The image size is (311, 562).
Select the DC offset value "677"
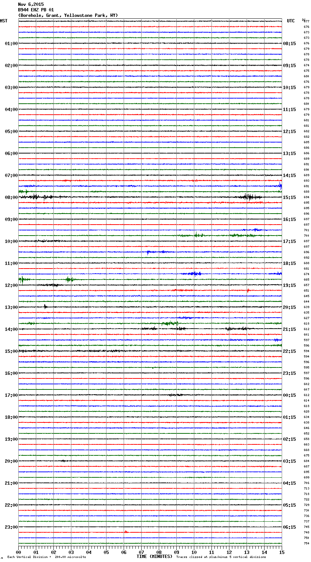pyautogui.click(x=307, y=21)
